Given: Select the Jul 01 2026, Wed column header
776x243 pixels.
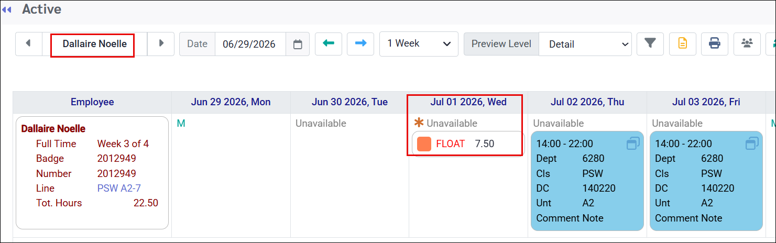Looking at the screenshot, I should [x=468, y=102].
